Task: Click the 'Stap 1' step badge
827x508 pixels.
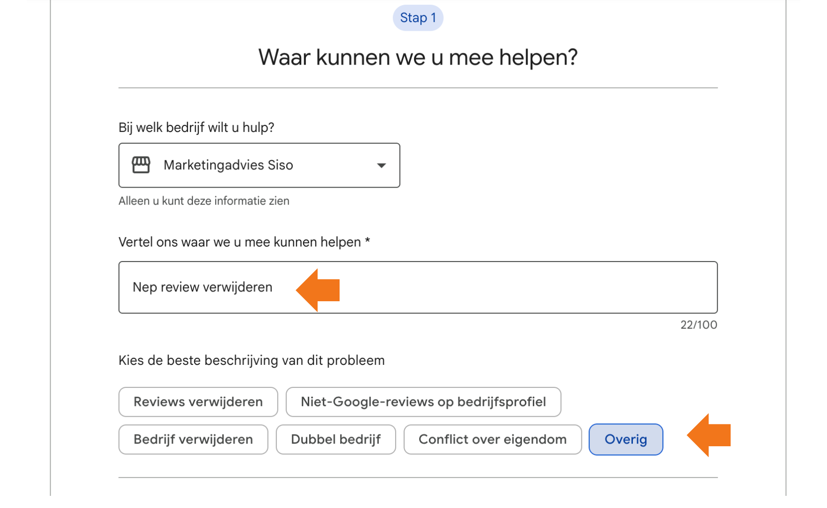Action: 418,18
